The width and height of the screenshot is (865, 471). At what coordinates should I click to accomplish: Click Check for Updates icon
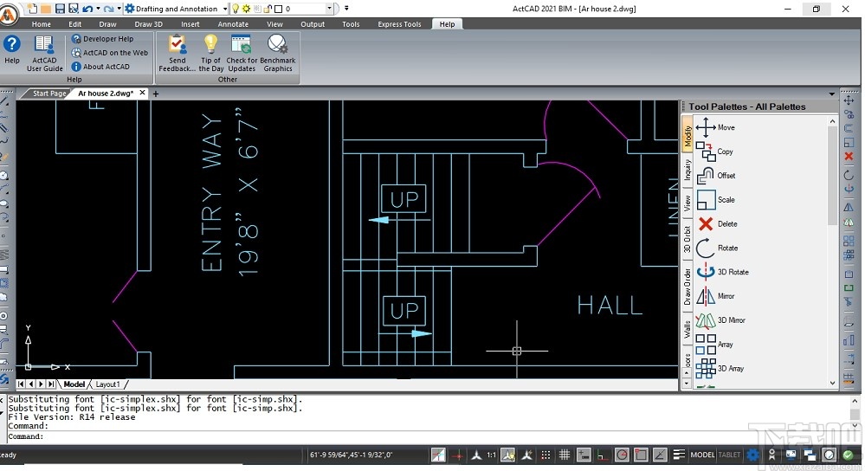pos(242,53)
